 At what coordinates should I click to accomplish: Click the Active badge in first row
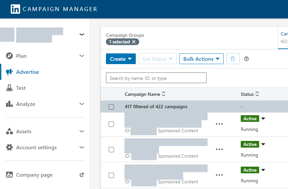click(x=250, y=119)
